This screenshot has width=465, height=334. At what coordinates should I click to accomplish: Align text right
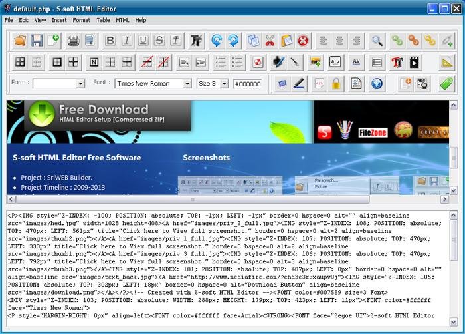coord(356,40)
